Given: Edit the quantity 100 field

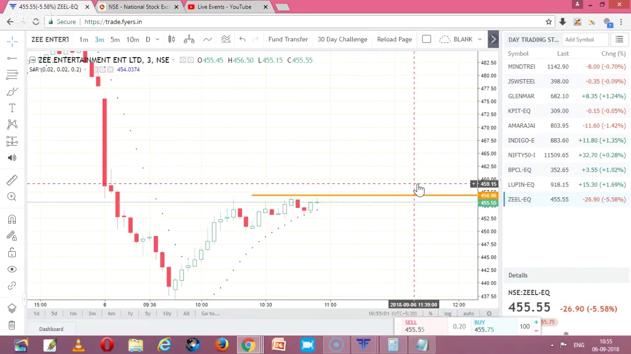Looking at the screenshot, I should tap(525, 326).
